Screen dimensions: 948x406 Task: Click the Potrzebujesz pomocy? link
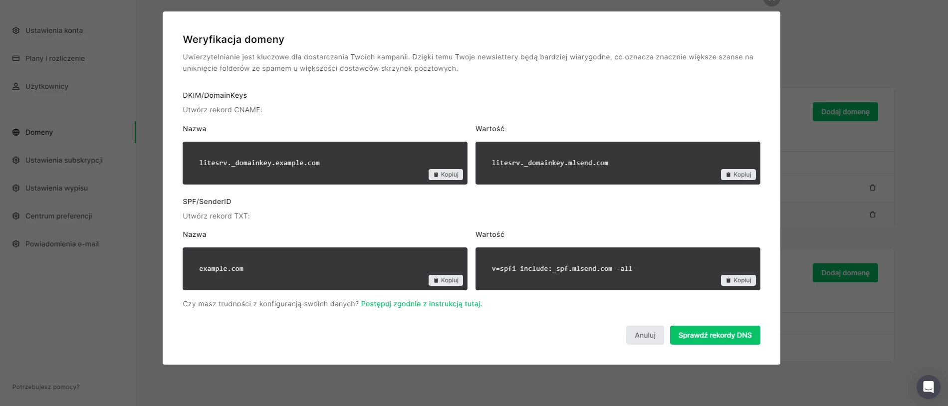tap(46, 387)
